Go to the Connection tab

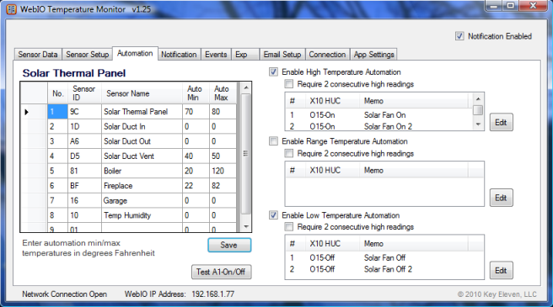click(327, 54)
